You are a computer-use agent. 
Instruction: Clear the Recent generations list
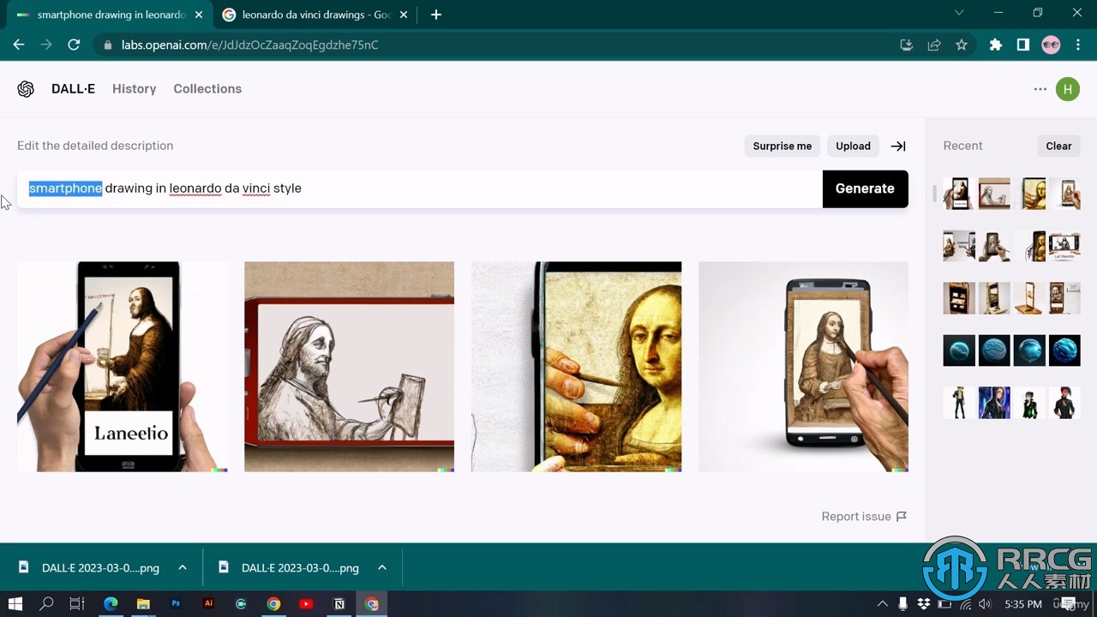click(x=1058, y=146)
